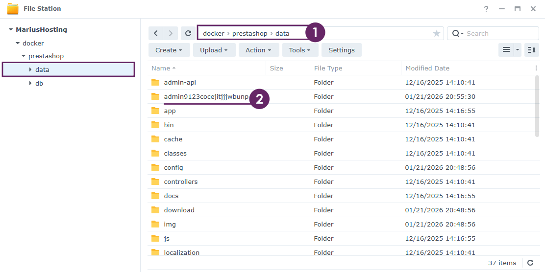This screenshot has height=272, width=545.
Task: Open the Upload dropdown menu
Action: [x=214, y=50]
